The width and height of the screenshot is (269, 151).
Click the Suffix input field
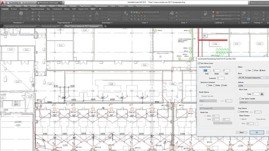226,70
